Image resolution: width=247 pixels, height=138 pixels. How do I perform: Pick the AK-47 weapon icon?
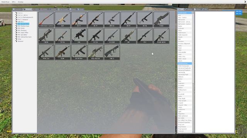pos(79,20)
